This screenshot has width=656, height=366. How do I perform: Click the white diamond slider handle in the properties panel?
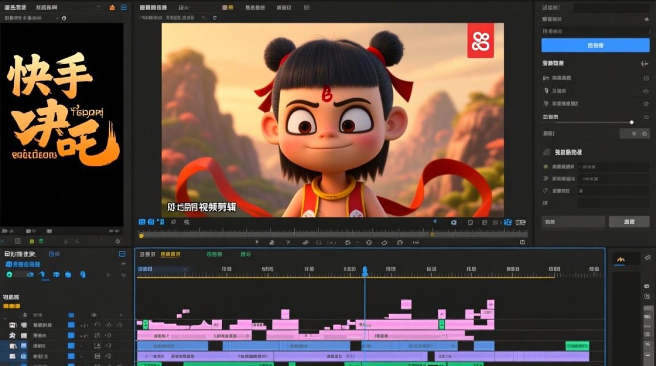pyautogui.click(x=632, y=122)
